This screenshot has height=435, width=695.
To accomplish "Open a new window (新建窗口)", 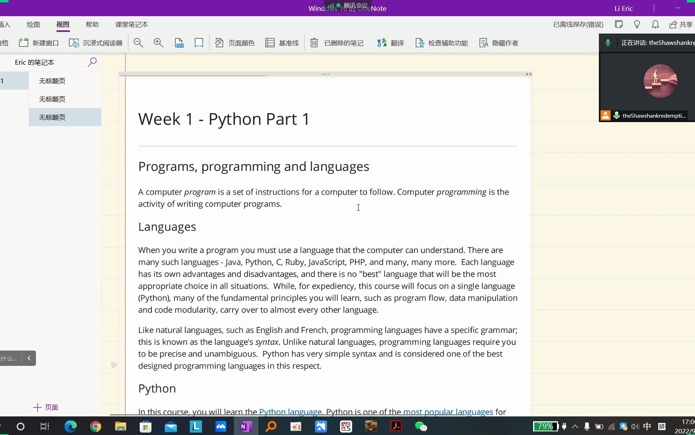I will point(38,43).
